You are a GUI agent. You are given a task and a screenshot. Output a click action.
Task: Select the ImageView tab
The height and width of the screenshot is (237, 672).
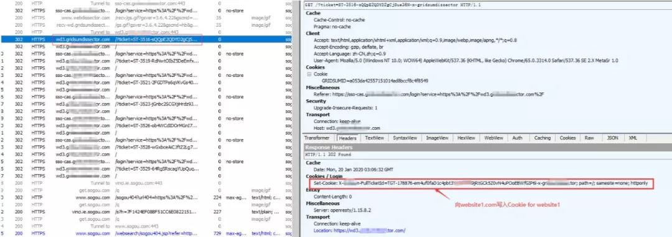click(x=437, y=138)
